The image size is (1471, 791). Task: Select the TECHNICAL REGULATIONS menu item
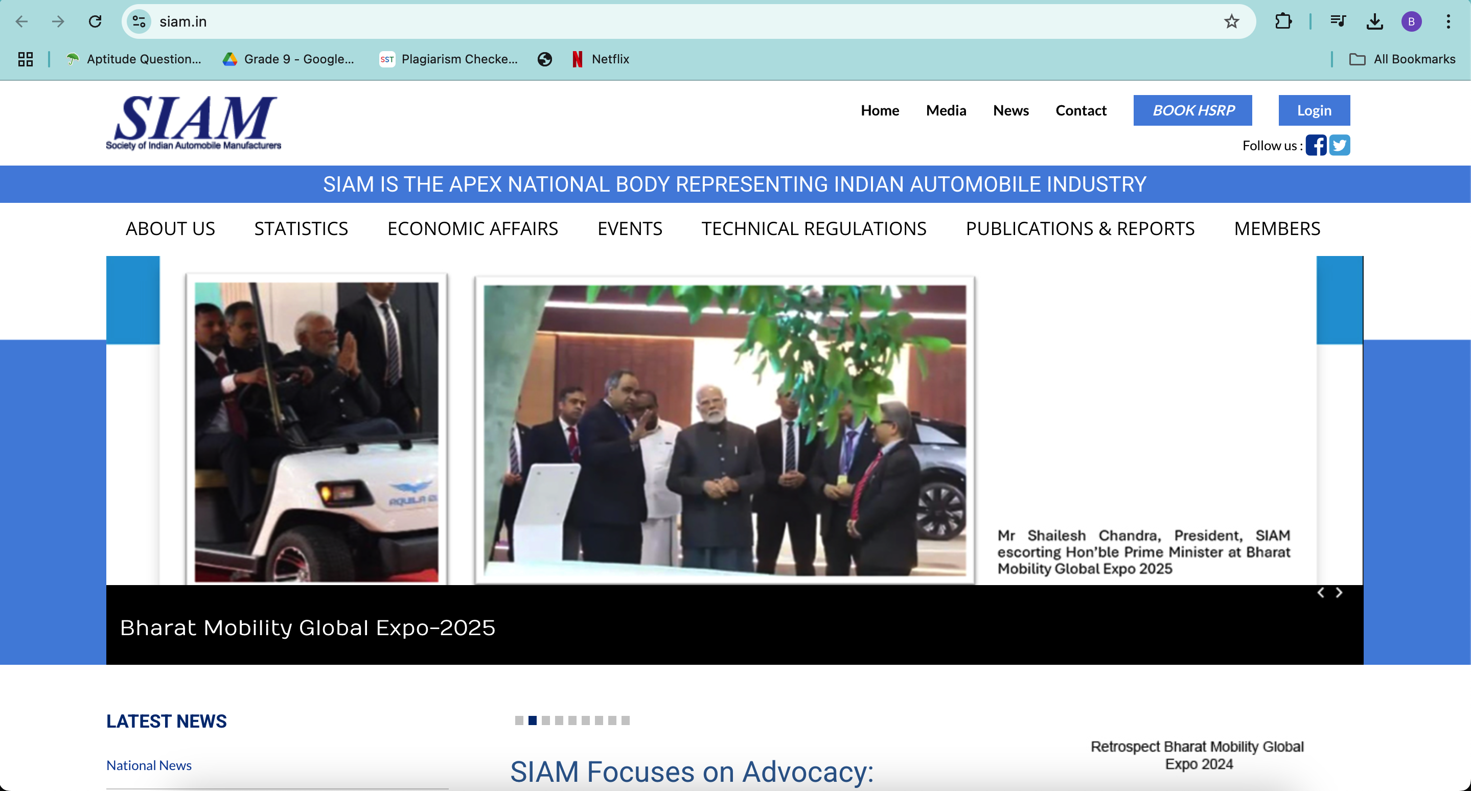(814, 228)
